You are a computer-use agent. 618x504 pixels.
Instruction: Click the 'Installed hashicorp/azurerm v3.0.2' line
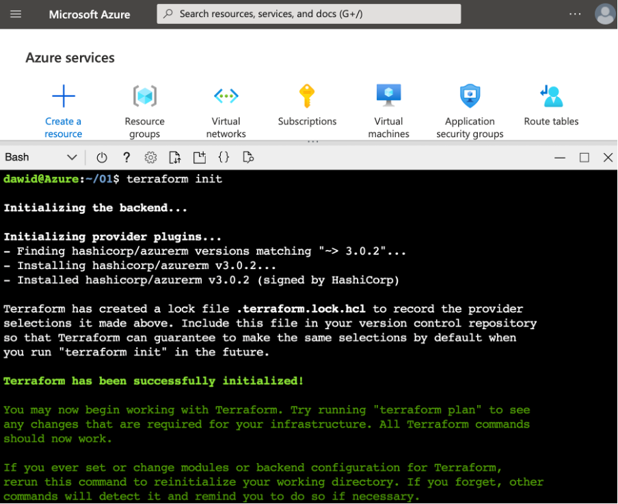tap(201, 280)
